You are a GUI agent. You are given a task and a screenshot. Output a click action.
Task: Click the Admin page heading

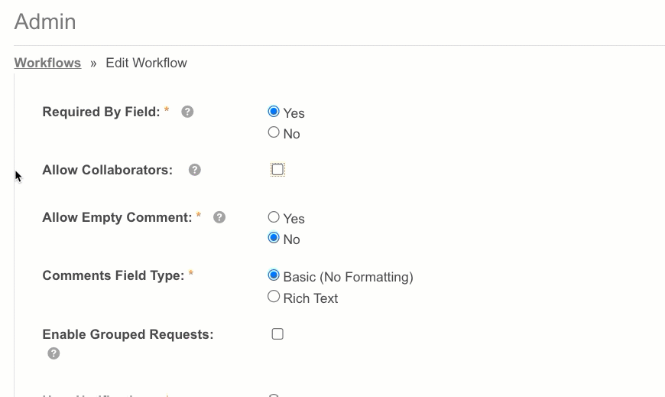coord(45,21)
